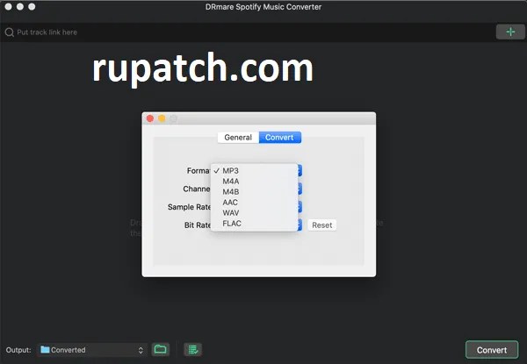Click the Reset button
Image resolution: width=527 pixels, height=364 pixels.
[321, 225]
